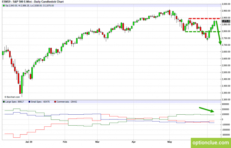
Task: Select the 'Small Spec: -60475' legend label
Action: pos(40,102)
